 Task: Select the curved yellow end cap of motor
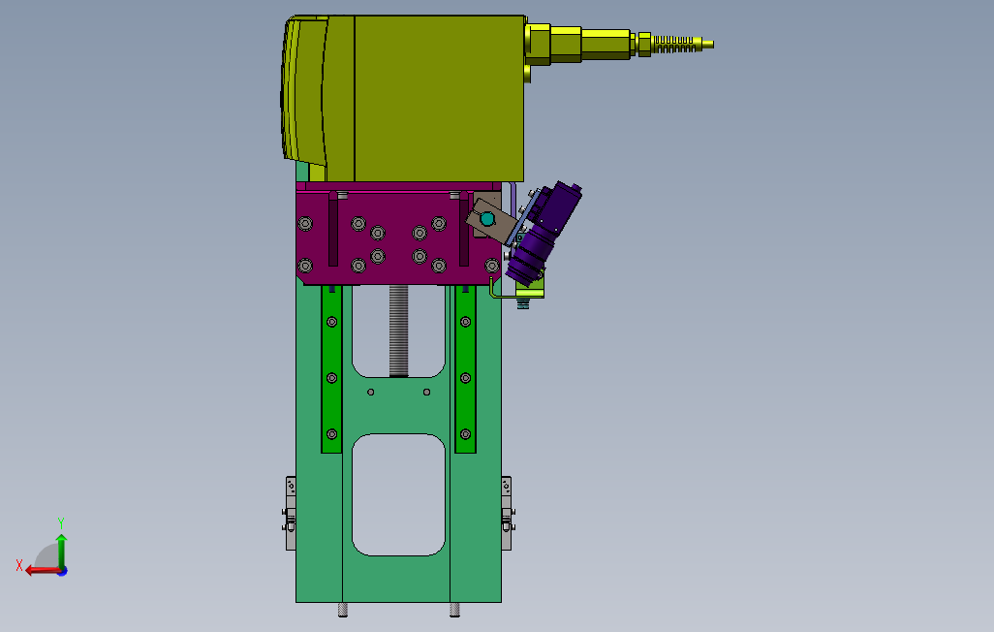point(304,92)
